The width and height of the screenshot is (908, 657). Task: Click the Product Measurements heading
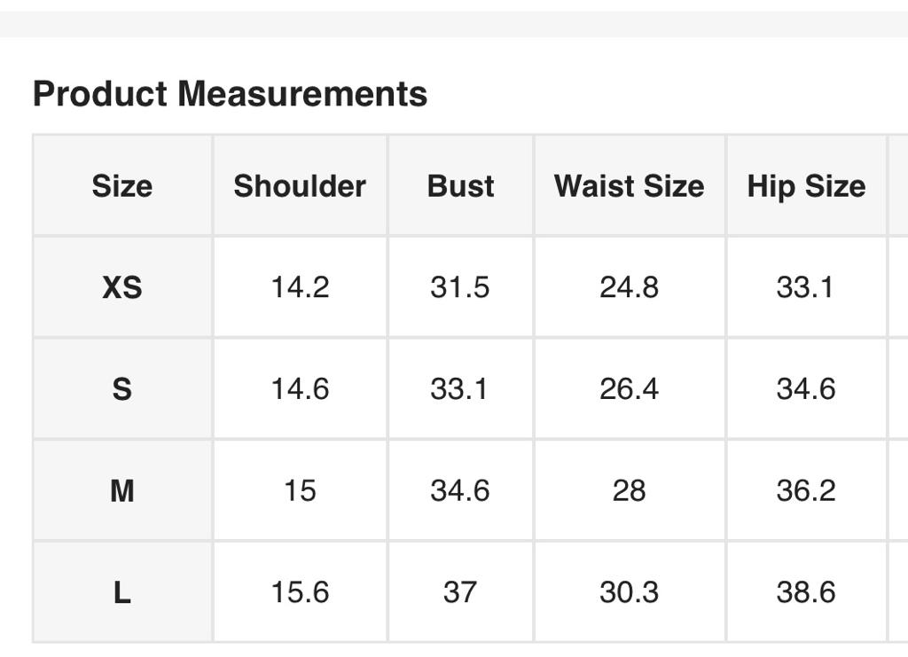[x=230, y=93]
